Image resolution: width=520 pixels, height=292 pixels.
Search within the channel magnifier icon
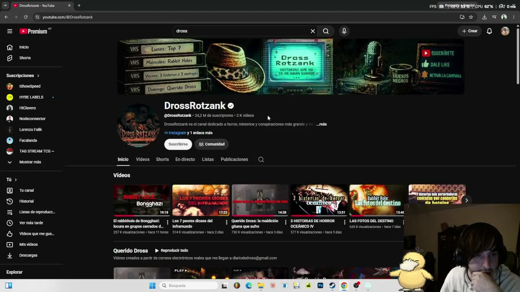click(x=261, y=159)
